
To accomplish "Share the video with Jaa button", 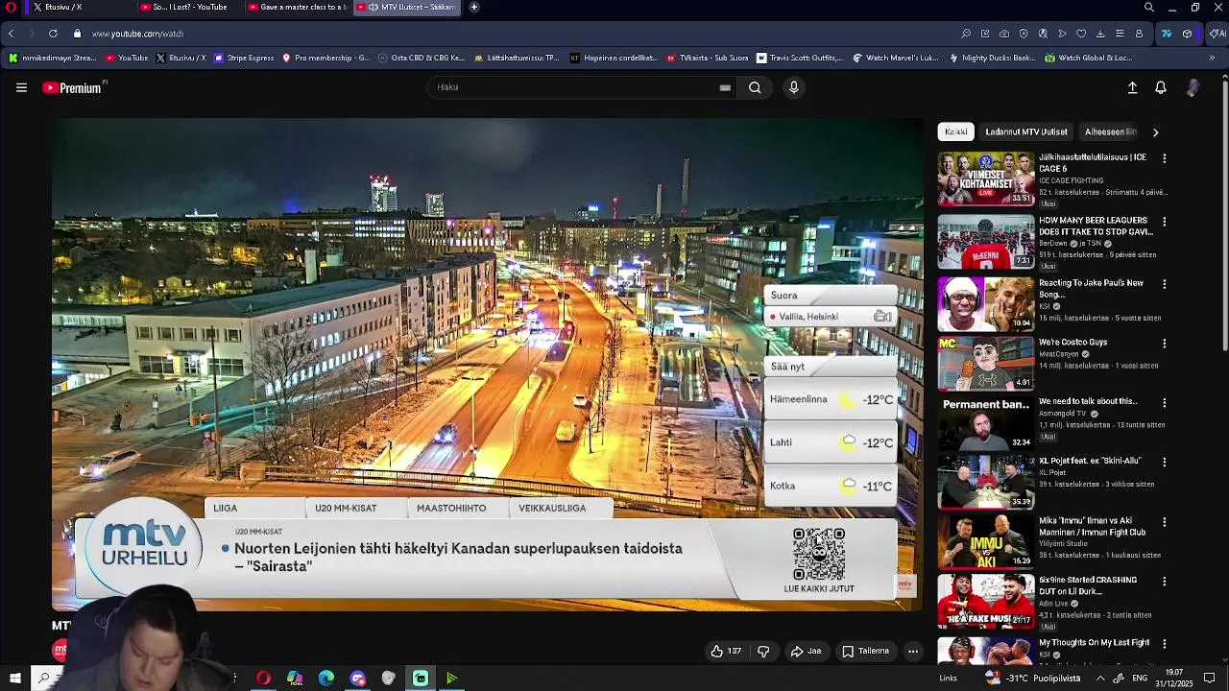I will coord(806,651).
